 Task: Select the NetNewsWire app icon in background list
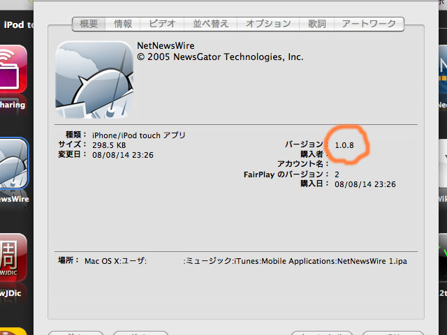pos(14,164)
